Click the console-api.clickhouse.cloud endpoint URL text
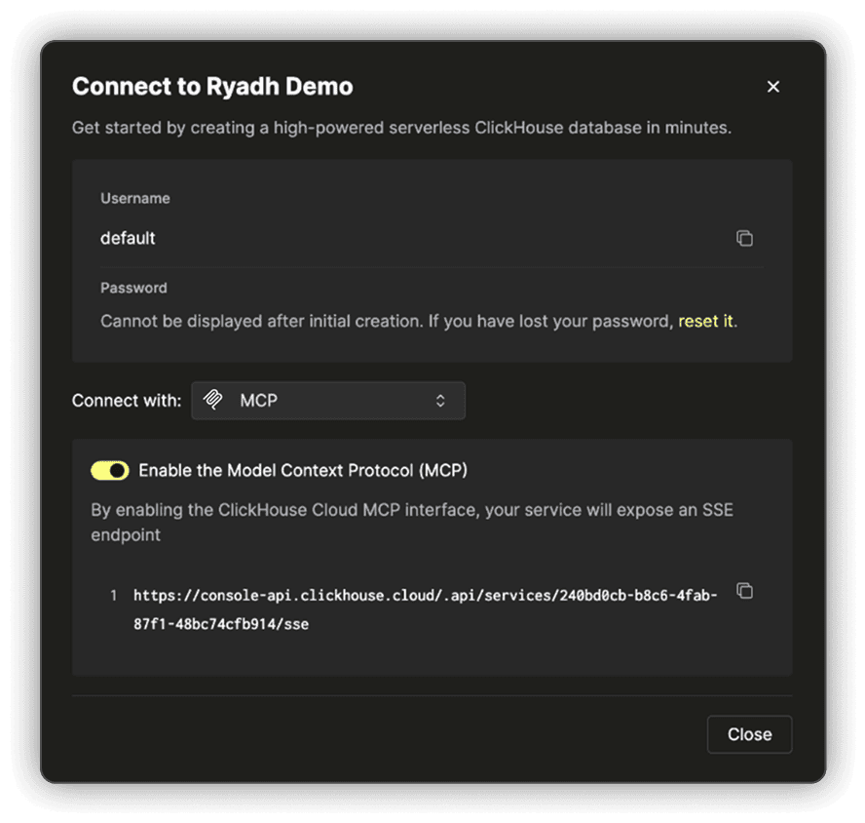 pyautogui.click(x=425, y=609)
